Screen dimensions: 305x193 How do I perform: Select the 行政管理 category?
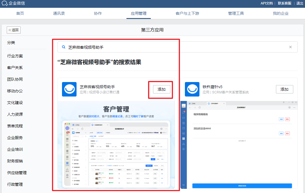pos(15,184)
